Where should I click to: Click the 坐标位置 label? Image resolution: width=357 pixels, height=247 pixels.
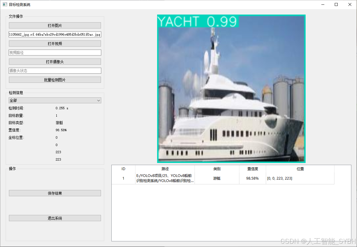coord(16,137)
